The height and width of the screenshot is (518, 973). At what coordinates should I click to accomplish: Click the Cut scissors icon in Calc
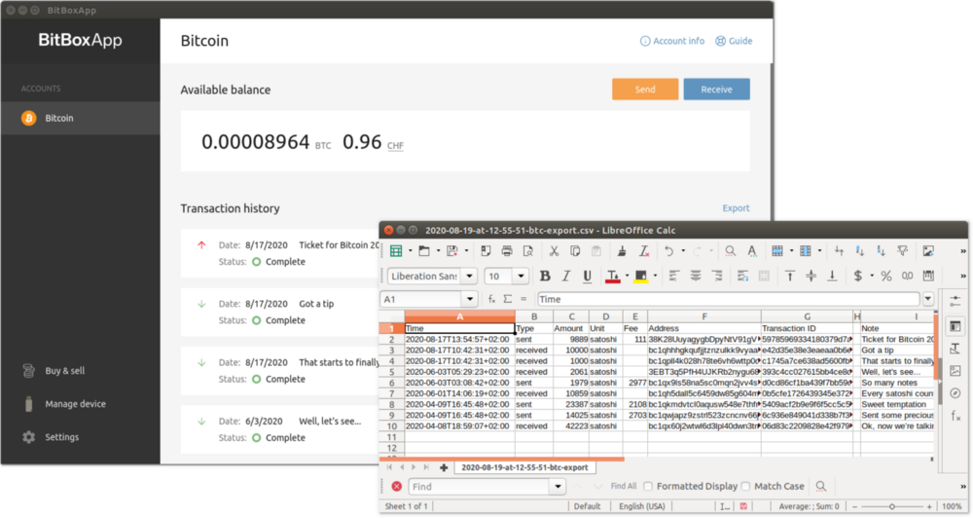(554, 251)
